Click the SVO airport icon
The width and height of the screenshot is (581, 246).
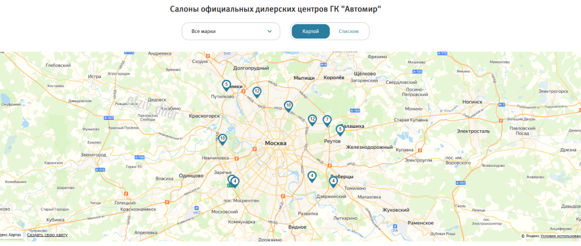coord(227,53)
